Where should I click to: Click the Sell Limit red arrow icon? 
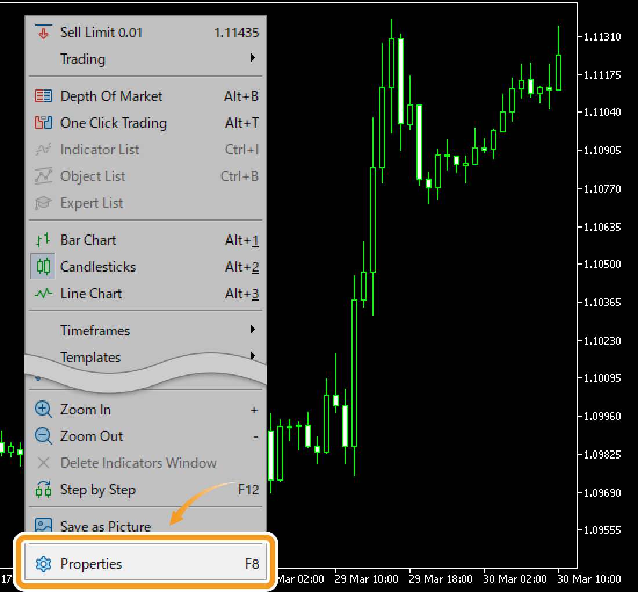43,33
